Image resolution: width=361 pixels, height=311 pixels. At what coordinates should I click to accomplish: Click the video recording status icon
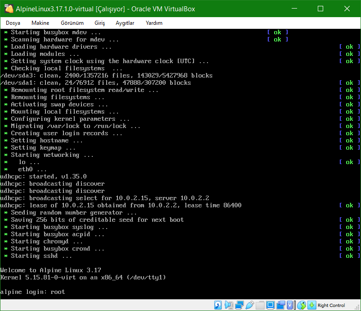click(280, 305)
